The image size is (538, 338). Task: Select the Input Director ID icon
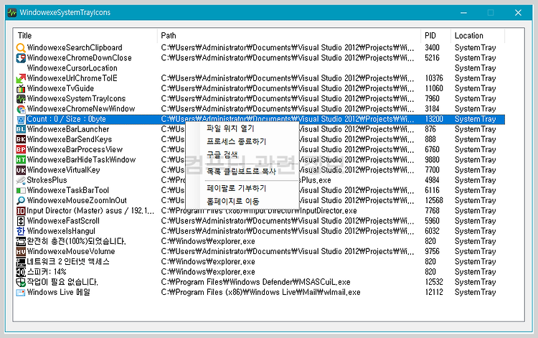(x=21, y=211)
